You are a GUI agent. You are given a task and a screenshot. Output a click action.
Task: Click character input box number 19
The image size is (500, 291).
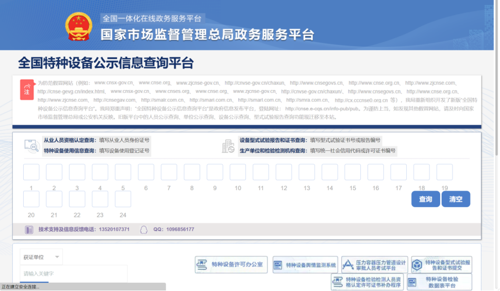pyautogui.click(x=444, y=172)
